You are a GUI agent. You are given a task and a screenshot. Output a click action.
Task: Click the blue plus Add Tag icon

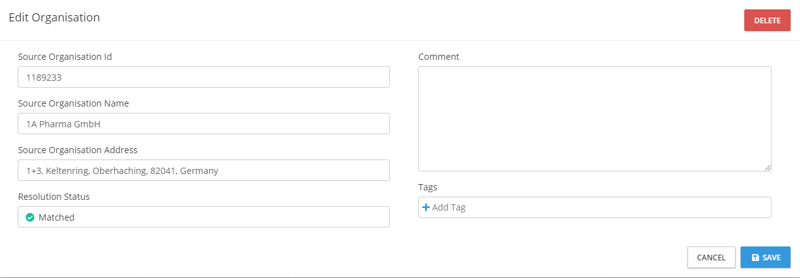[x=425, y=207]
